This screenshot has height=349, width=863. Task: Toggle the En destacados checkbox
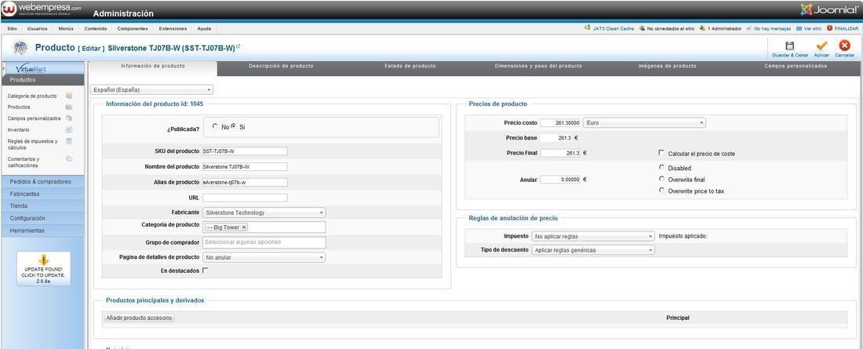click(x=206, y=271)
